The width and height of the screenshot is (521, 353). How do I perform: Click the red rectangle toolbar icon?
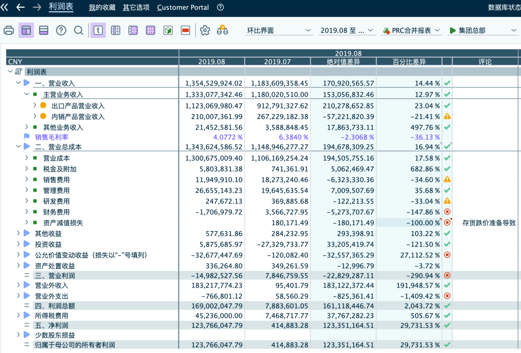(185, 30)
